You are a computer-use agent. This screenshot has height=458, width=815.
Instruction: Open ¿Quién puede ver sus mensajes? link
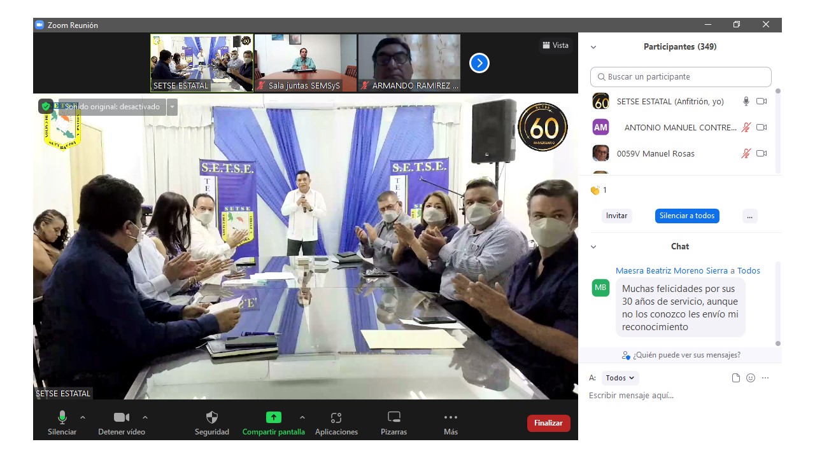click(x=681, y=355)
